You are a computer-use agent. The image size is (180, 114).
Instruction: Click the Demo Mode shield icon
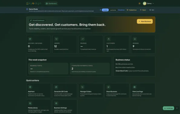27,9
